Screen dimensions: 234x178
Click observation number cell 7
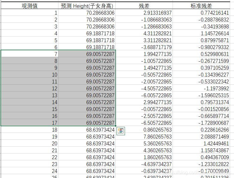click(x=30, y=54)
